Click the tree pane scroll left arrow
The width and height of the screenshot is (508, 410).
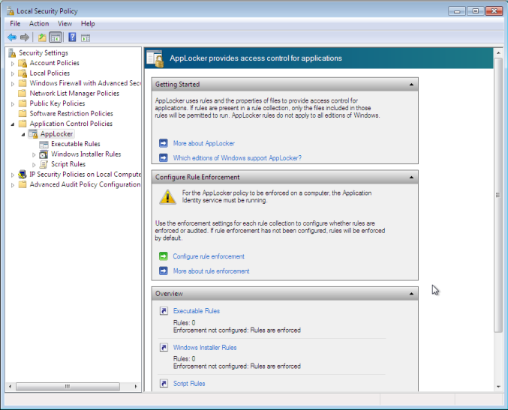pyautogui.click(x=11, y=386)
